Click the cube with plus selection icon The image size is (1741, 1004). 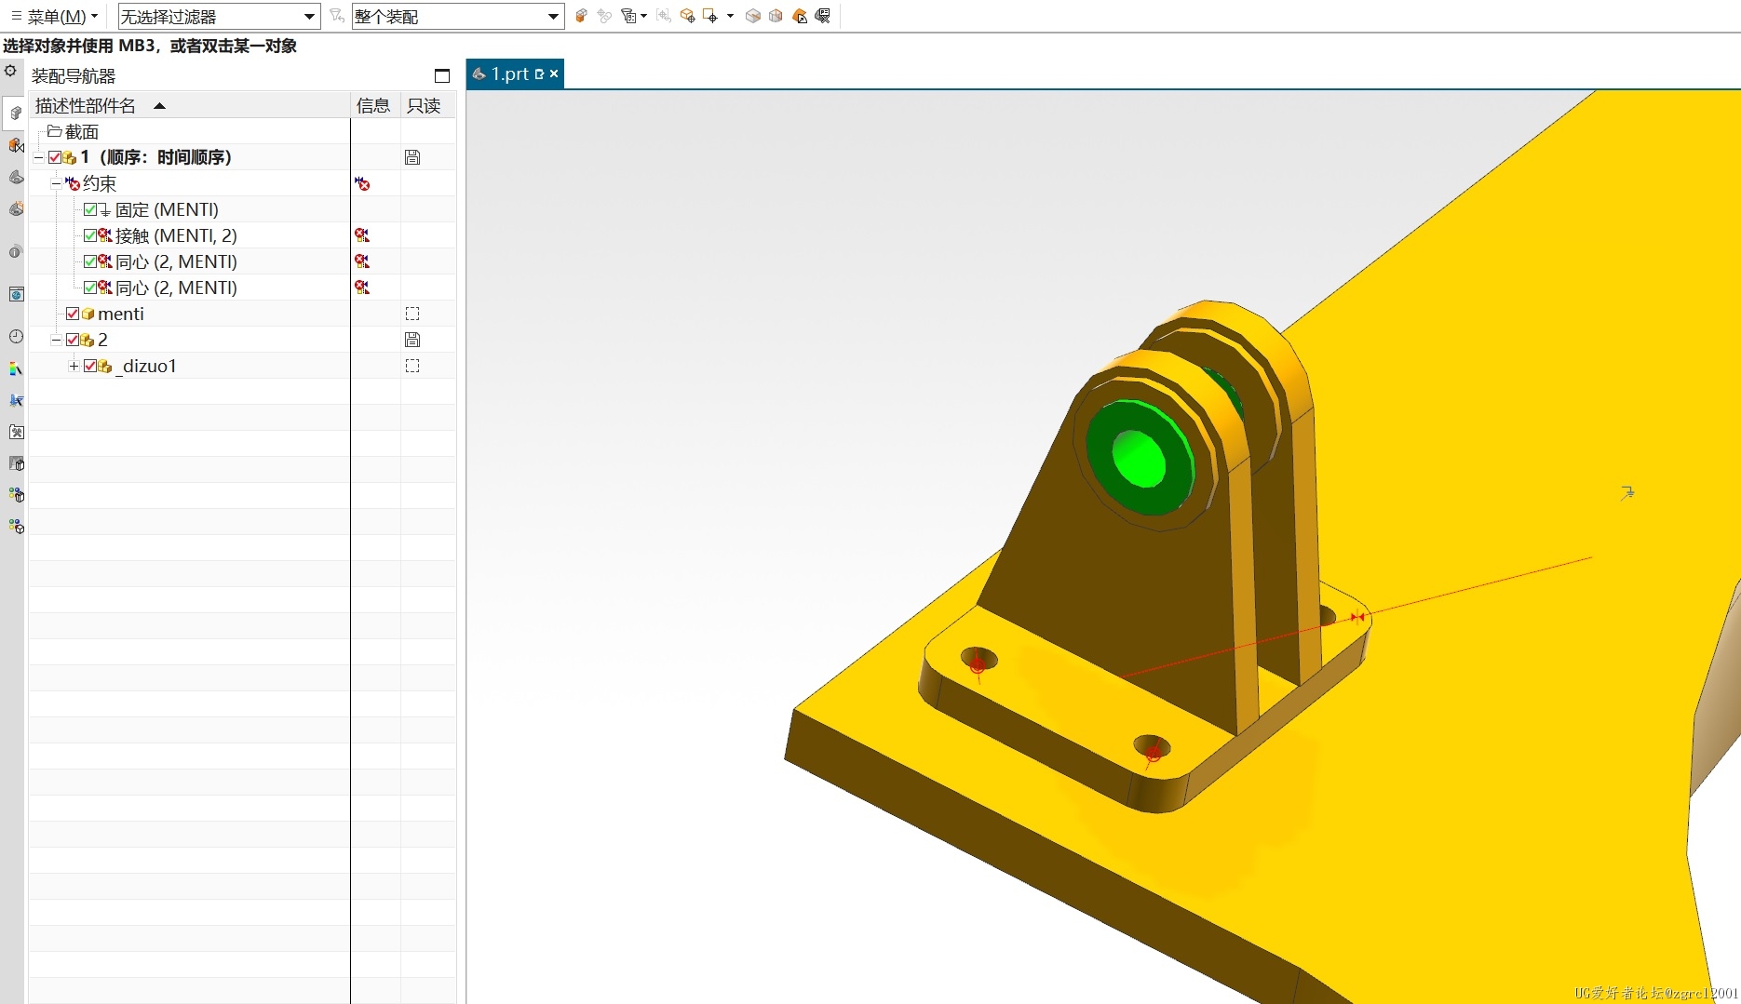tap(687, 16)
